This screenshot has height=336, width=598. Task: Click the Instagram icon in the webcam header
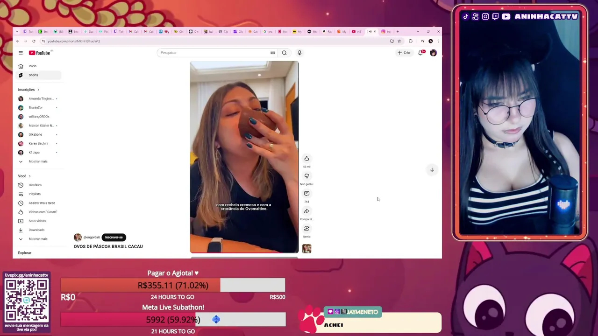[x=485, y=16]
